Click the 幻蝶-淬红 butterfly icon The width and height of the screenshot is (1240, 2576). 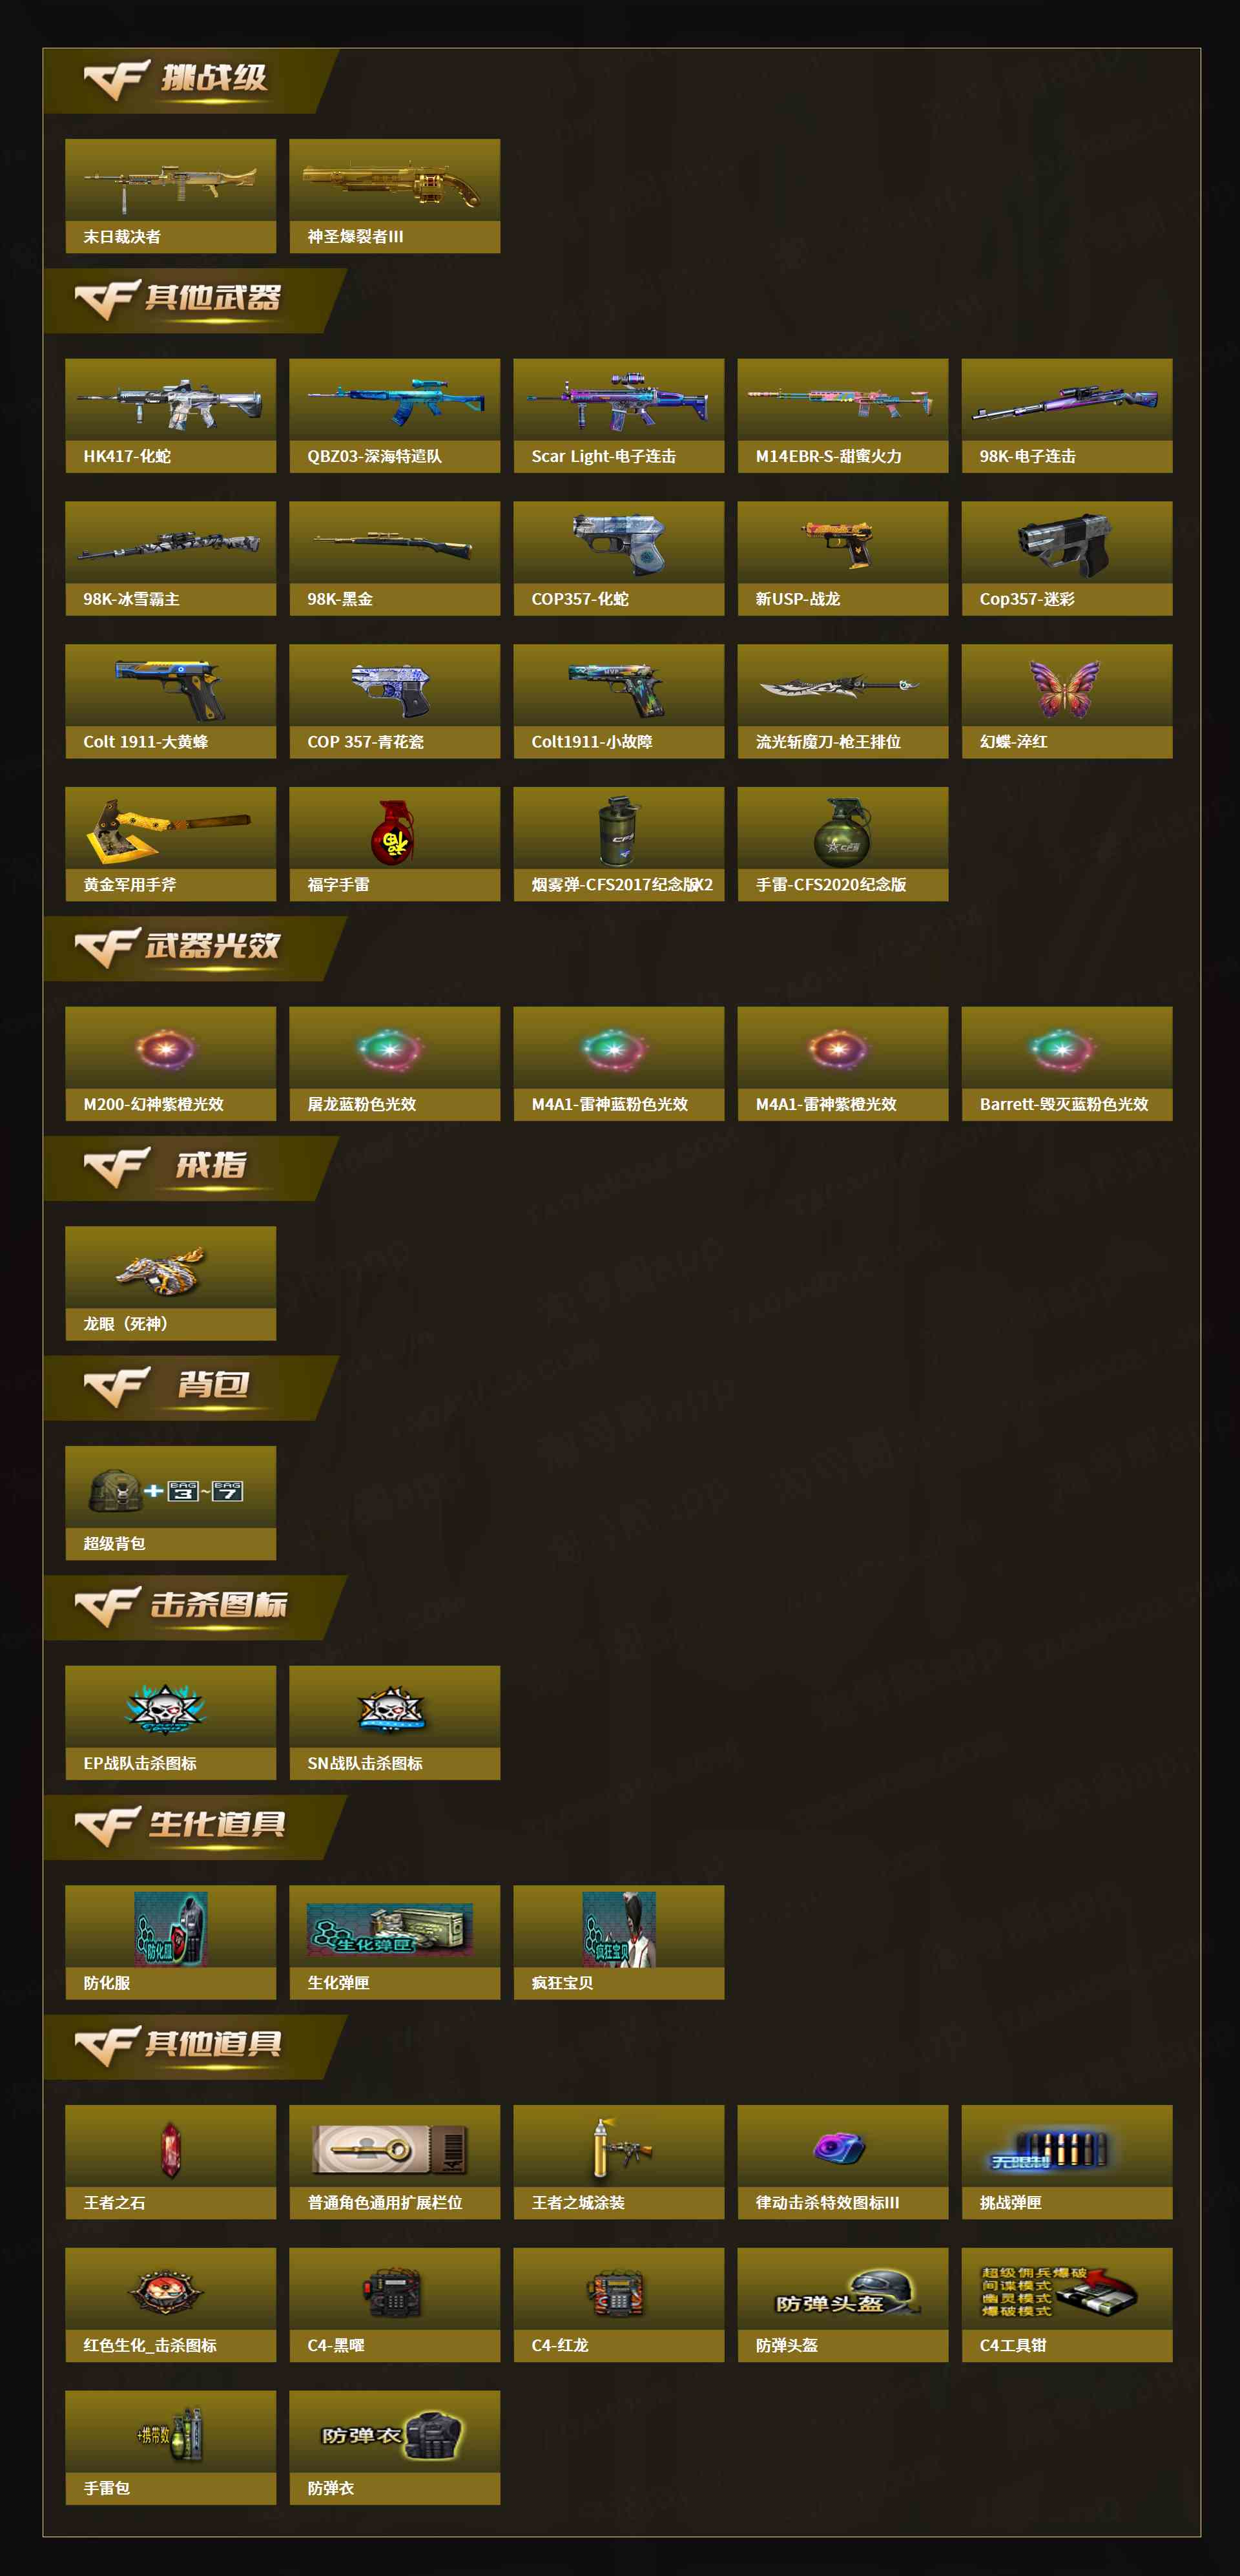(1067, 702)
